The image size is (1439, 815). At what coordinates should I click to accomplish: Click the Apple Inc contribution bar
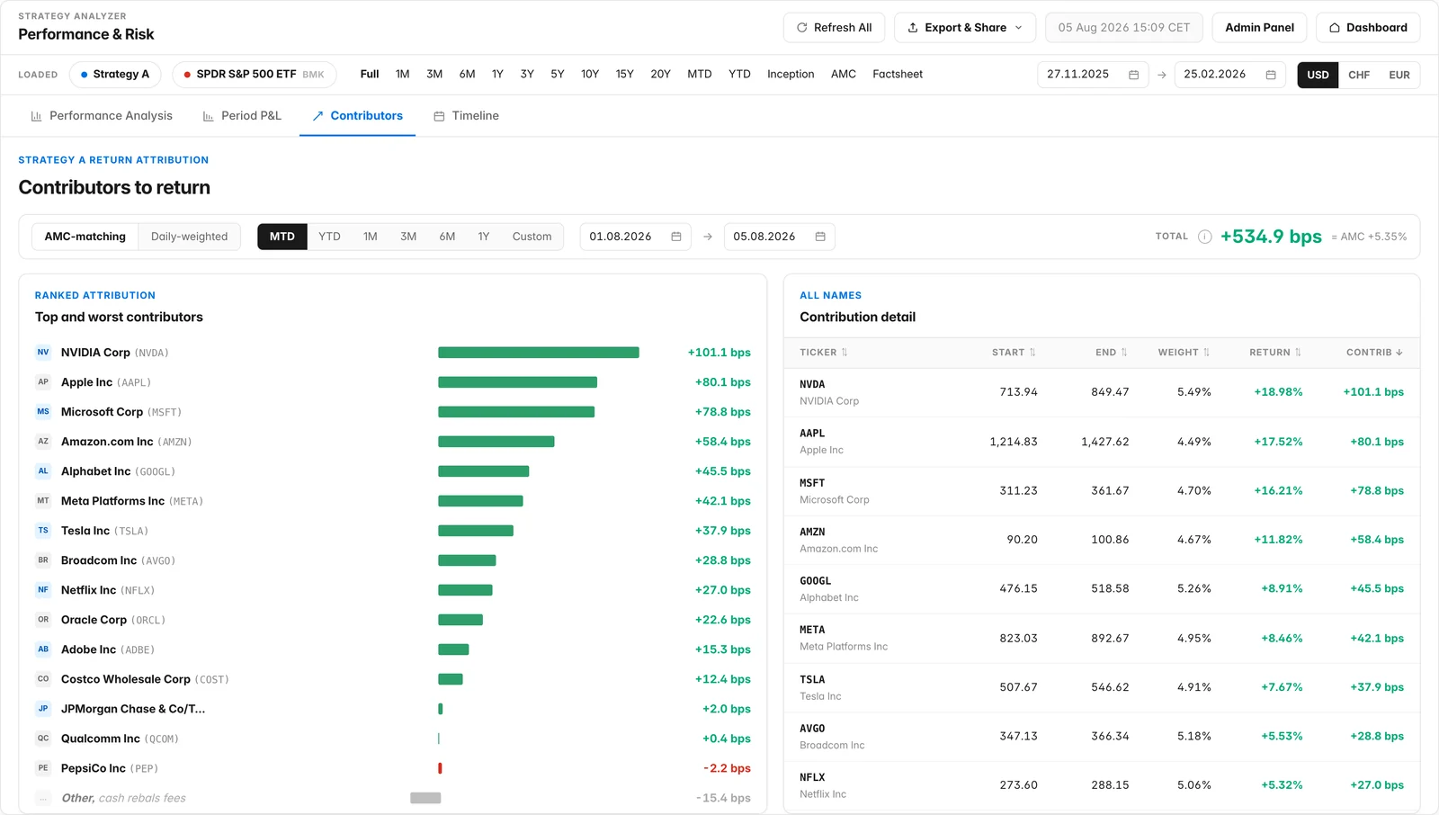(x=517, y=382)
